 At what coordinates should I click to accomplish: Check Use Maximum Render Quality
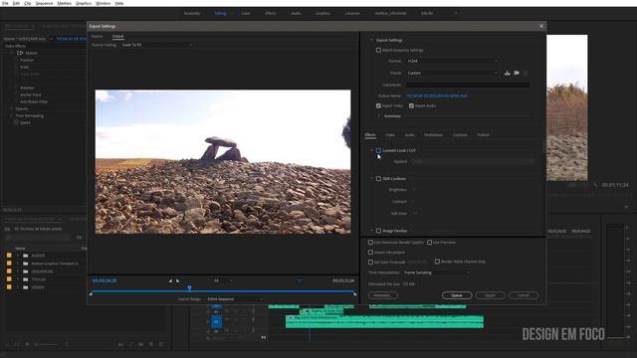pyautogui.click(x=370, y=243)
